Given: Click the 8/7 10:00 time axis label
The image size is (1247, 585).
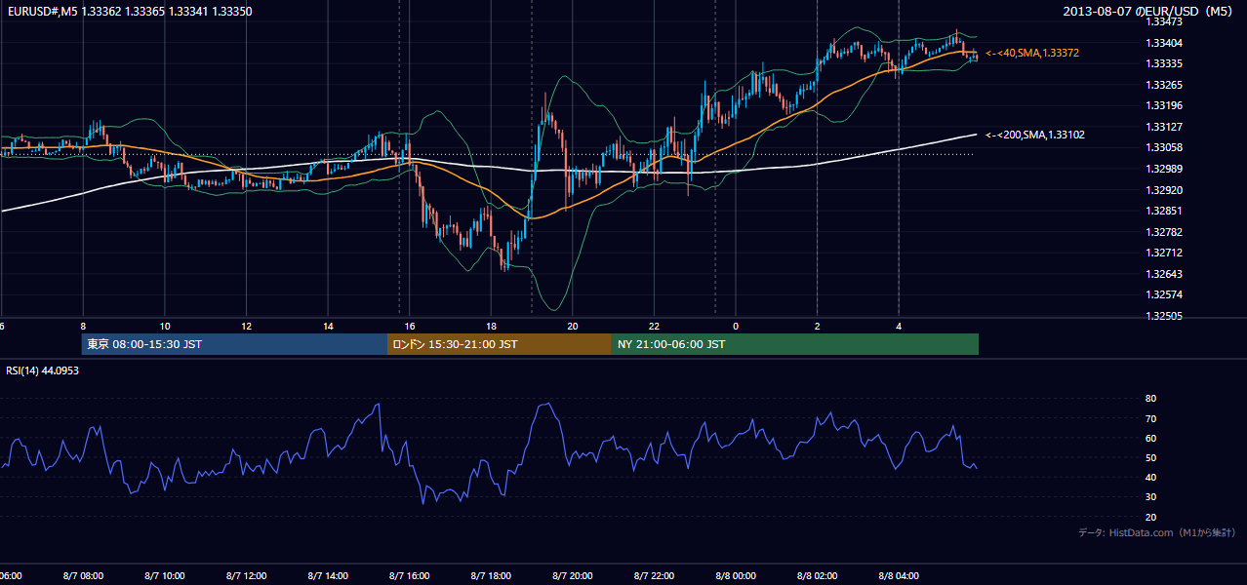Looking at the screenshot, I should [165, 575].
